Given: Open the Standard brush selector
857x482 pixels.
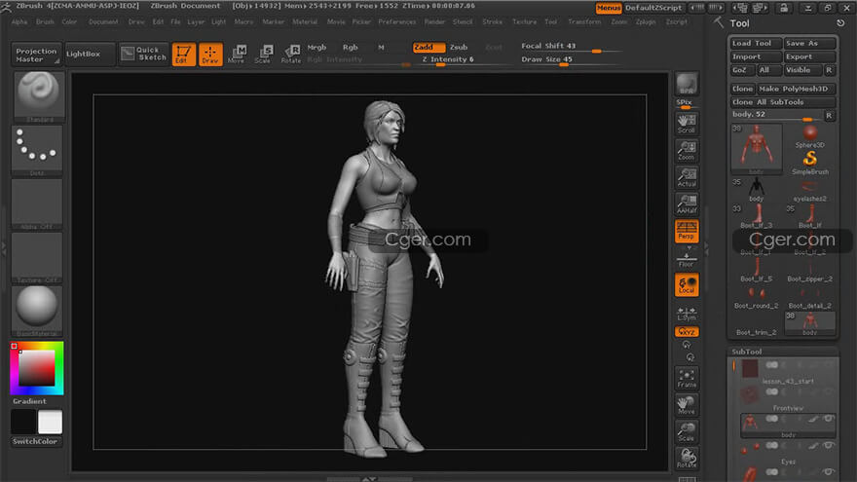Looking at the screenshot, I should tap(38, 96).
